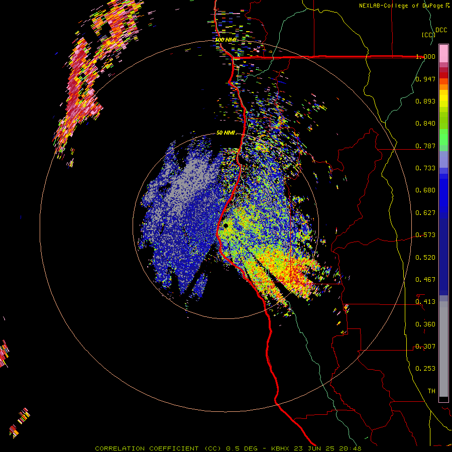The image size is (452, 452).
Task: Select the 0.680 scale value
Action: tap(425, 190)
